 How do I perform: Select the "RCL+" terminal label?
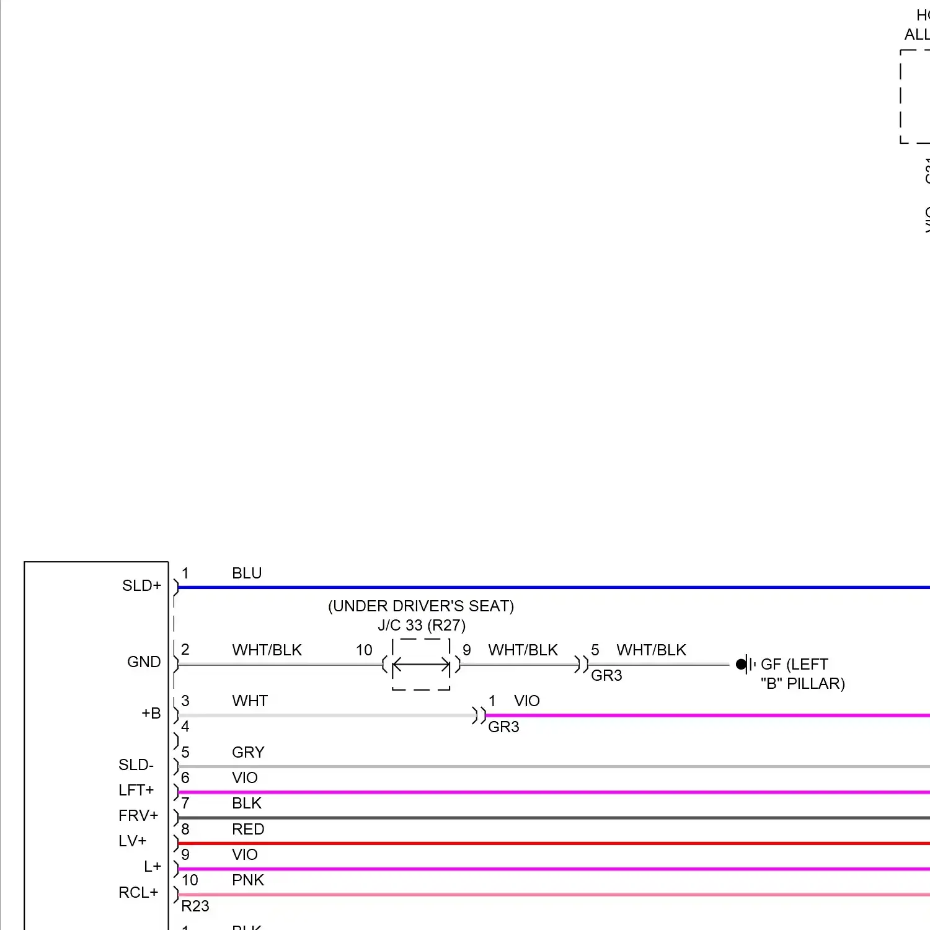click(138, 892)
